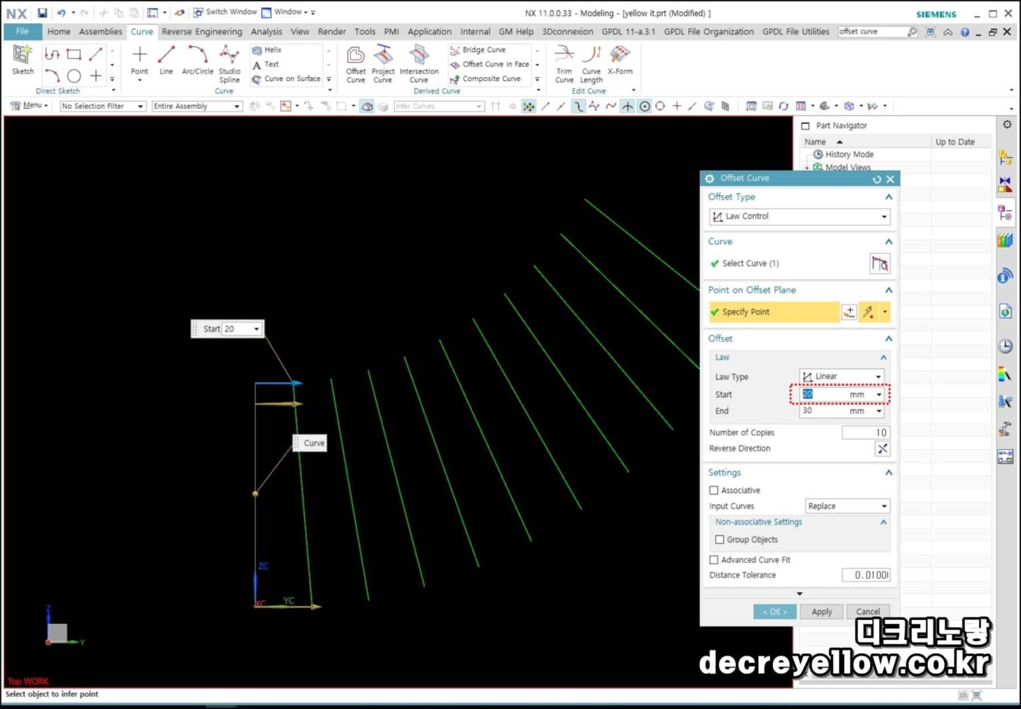This screenshot has height=709, width=1021.
Task: Save the part with the floppy icon
Action: 42,13
